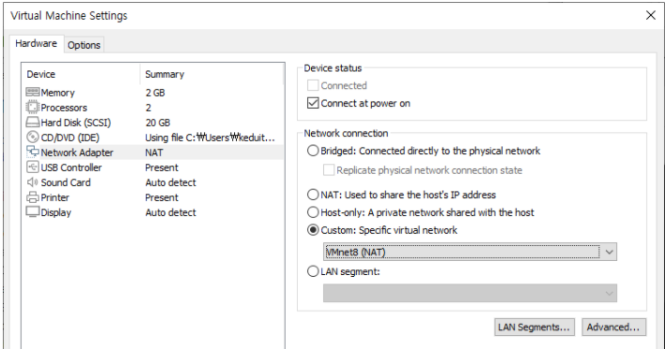
Task: Choose the Bridged network option
Action: [x=313, y=151]
